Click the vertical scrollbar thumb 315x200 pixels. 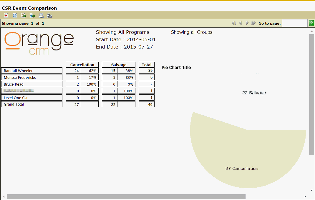click(x=311, y=94)
